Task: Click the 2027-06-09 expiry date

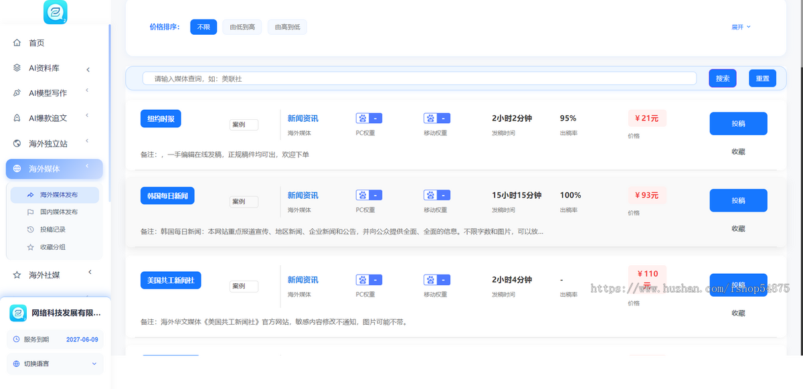Action: 82,339
